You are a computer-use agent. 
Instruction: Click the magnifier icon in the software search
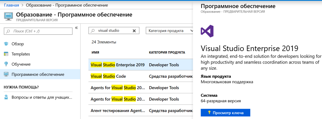(x=93, y=31)
